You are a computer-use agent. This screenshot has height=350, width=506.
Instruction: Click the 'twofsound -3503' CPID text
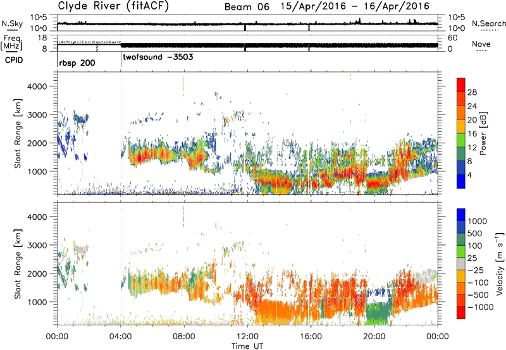tap(158, 57)
